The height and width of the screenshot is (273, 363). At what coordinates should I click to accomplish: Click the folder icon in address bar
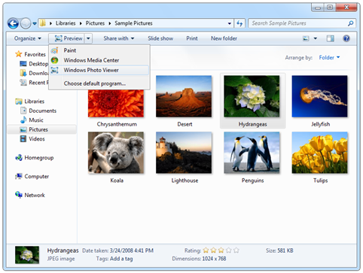click(43, 23)
